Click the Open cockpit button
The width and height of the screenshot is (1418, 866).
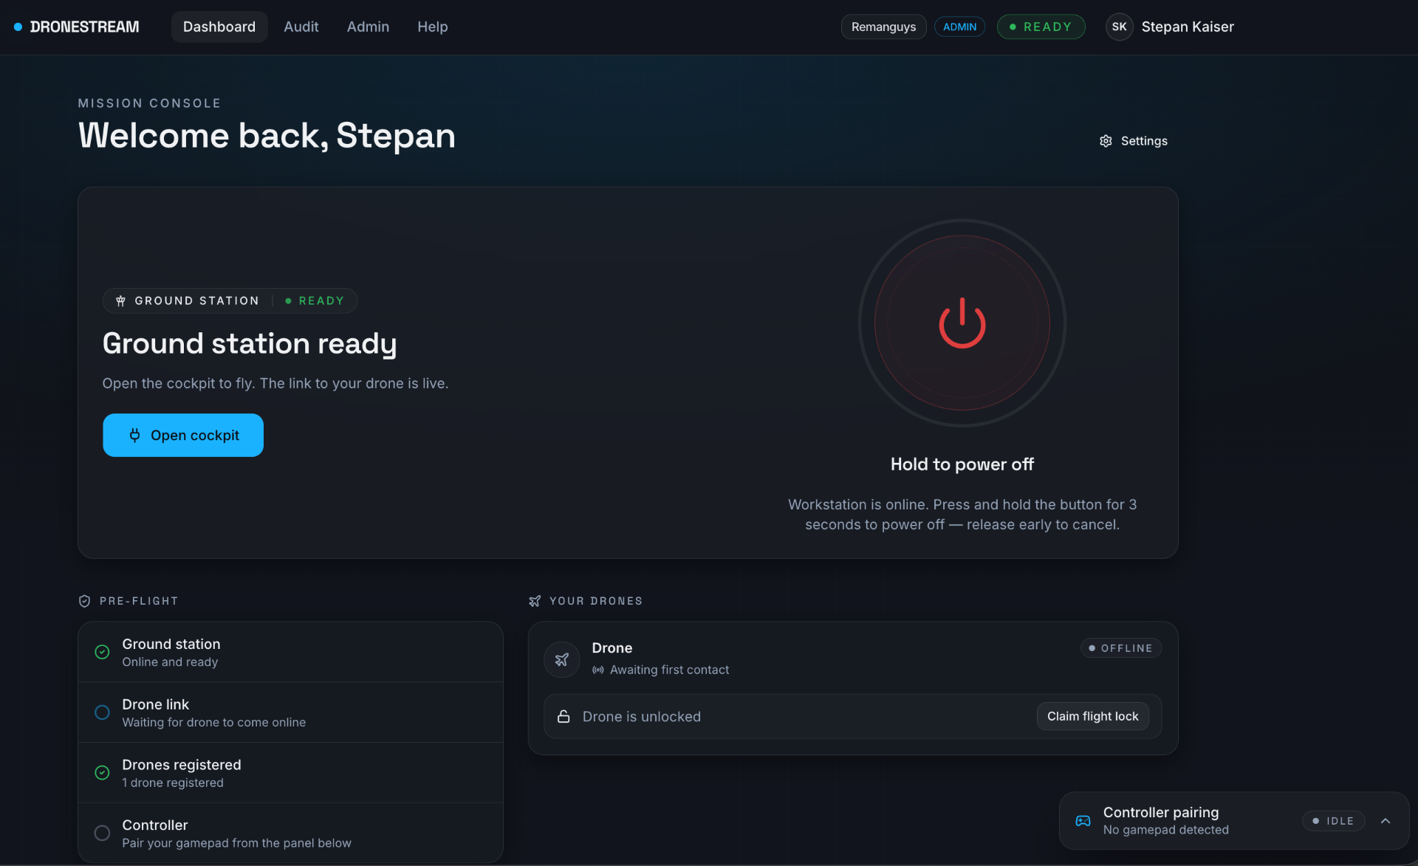[183, 435]
